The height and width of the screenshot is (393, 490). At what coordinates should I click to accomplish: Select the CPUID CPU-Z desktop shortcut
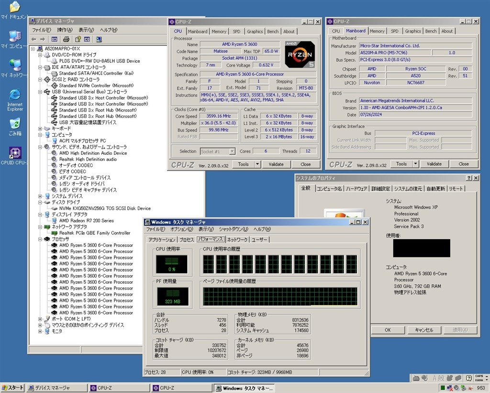14,155
